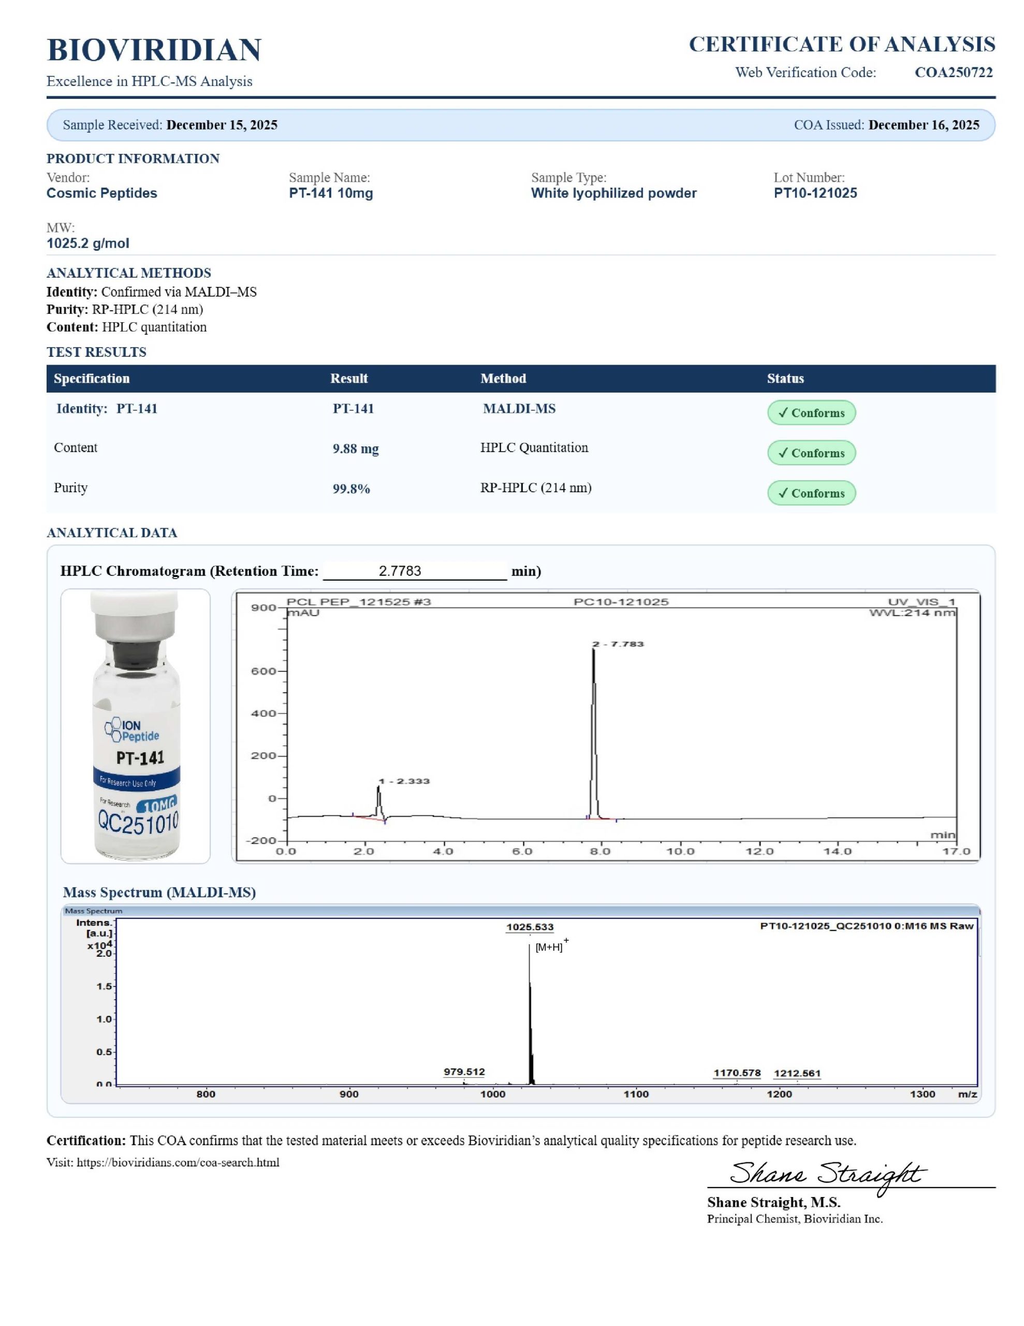Click the 1025.533 mass peak label
The width and height of the screenshot is (1024, 1326).
point(529,927)
